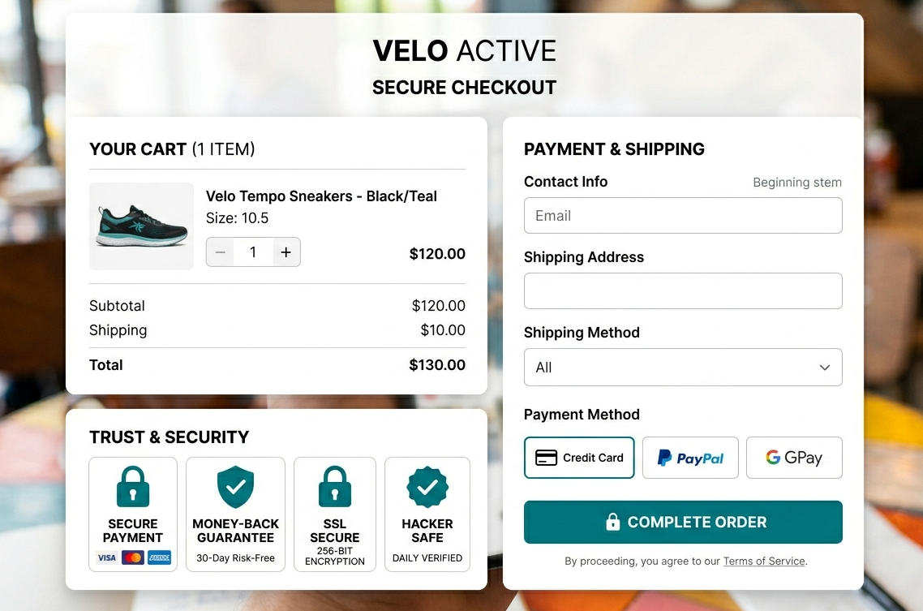Pick GPay payment option

pos(794,458)
